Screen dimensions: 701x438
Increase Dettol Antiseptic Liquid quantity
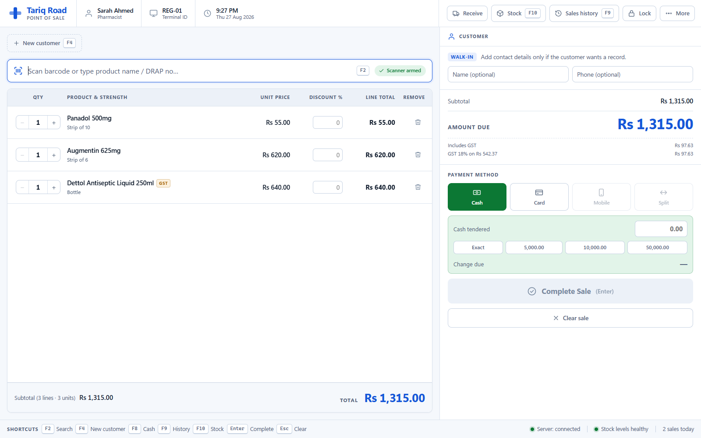tap(54, 187)
